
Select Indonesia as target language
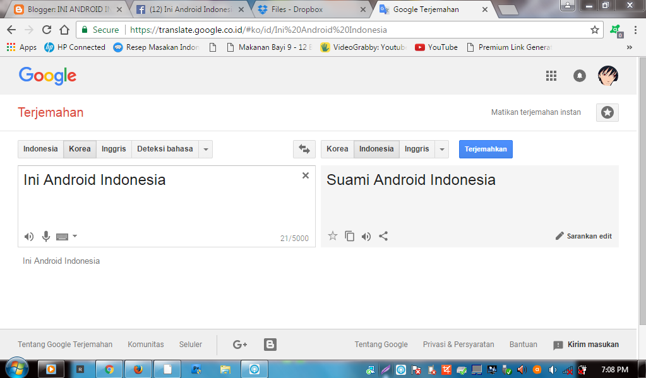pyautogui.click(x=376, y=149)
